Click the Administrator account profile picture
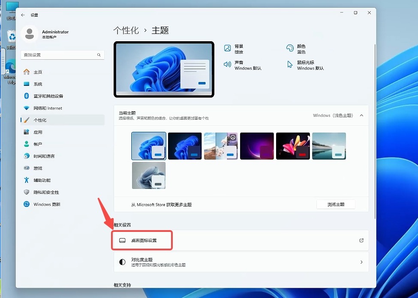Image resolution: width=418 pixels, height=298 pixels. (x=30, y=34)
